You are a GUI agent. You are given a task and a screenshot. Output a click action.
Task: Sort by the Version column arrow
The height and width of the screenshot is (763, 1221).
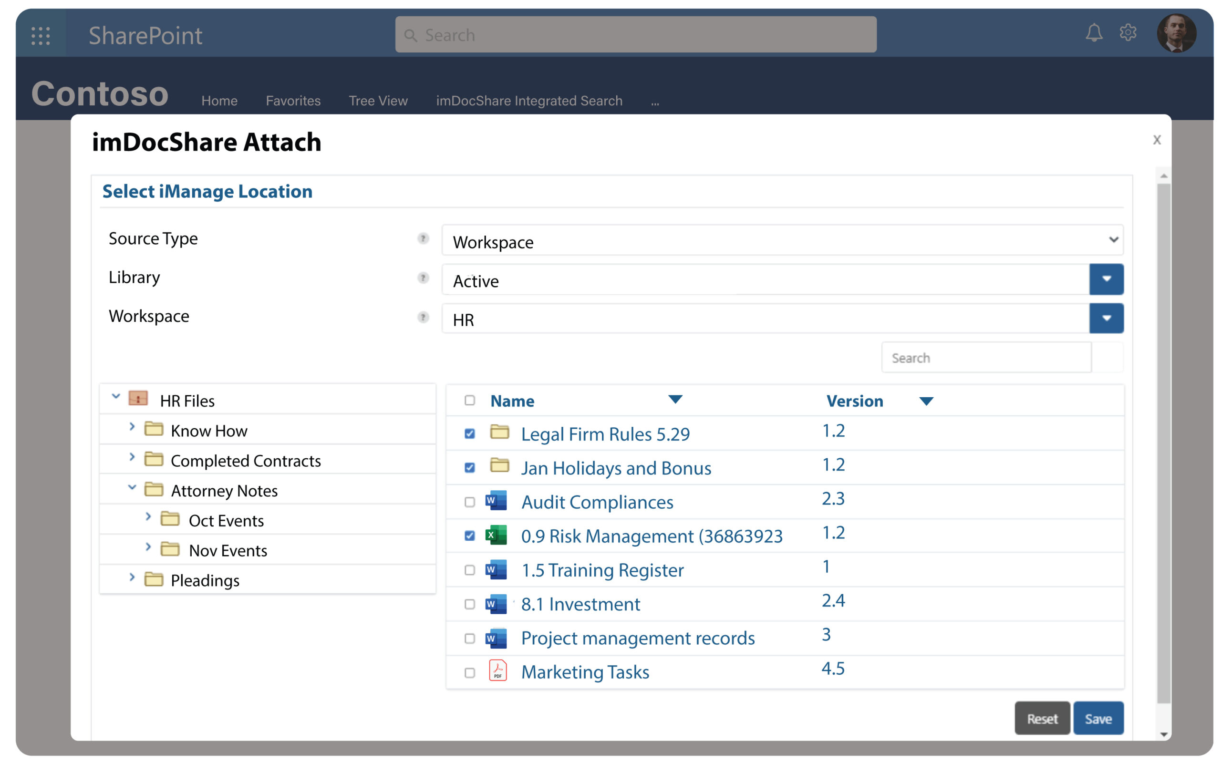pos(926,402)
